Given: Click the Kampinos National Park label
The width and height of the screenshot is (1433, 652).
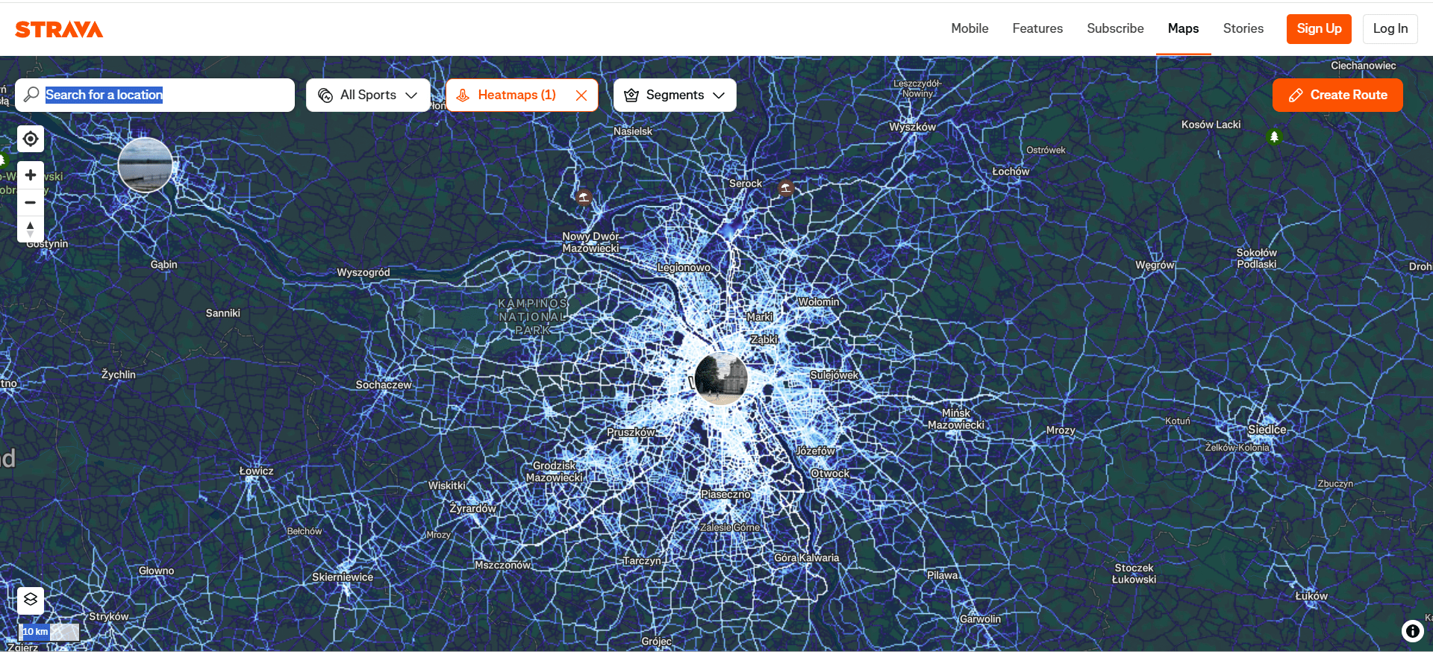Looking at the screenshot, I should coord(533,316).
